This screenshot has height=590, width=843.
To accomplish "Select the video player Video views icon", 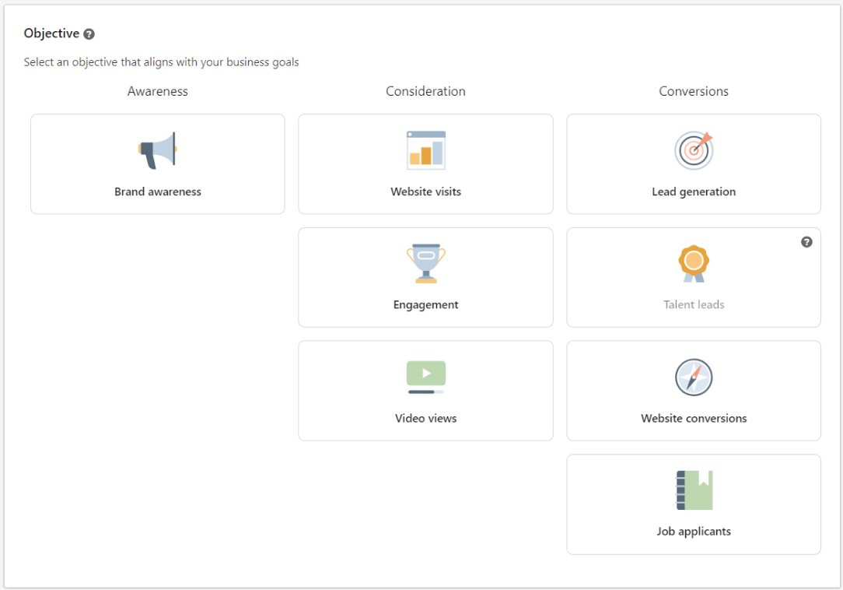I will click(426, 378).
